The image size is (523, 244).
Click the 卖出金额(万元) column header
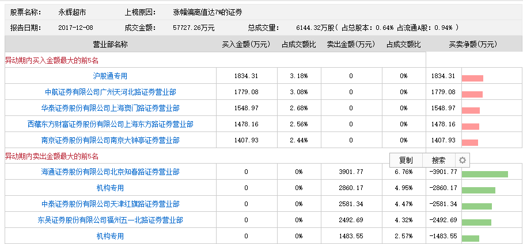351,44
